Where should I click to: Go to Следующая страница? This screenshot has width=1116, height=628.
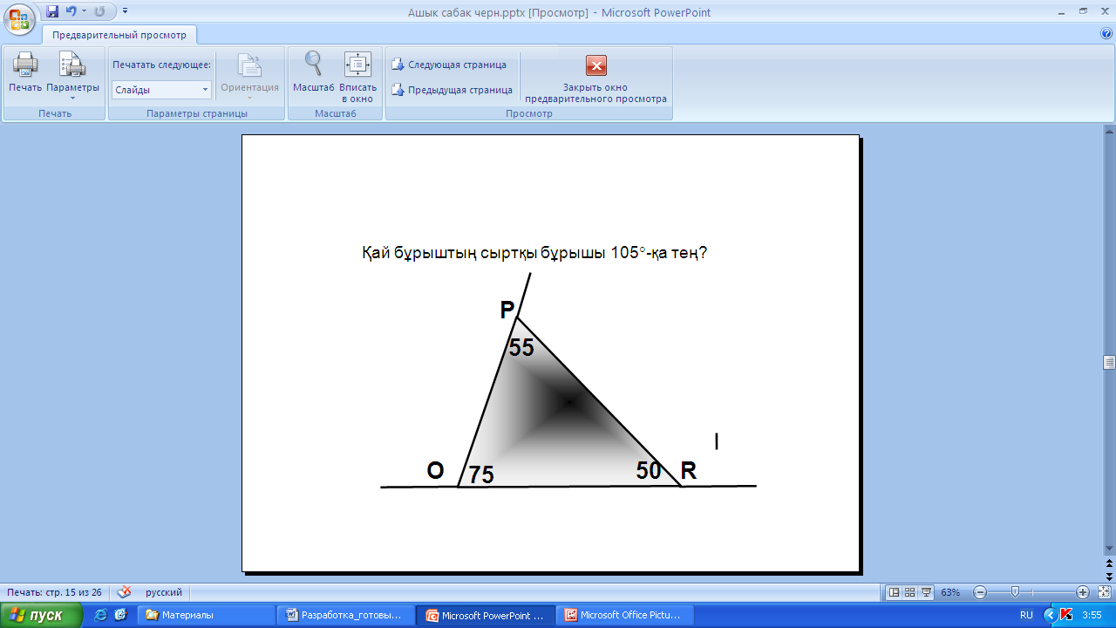[449, 65]
